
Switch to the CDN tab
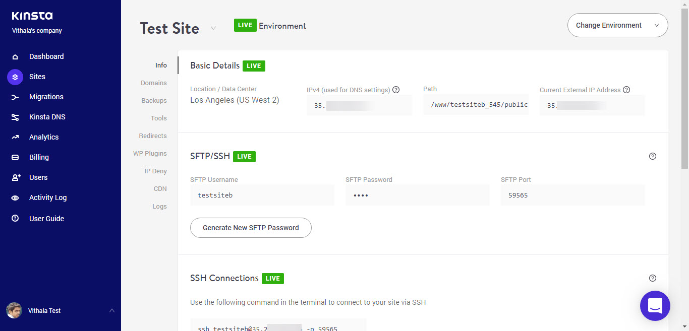point(160,189)
